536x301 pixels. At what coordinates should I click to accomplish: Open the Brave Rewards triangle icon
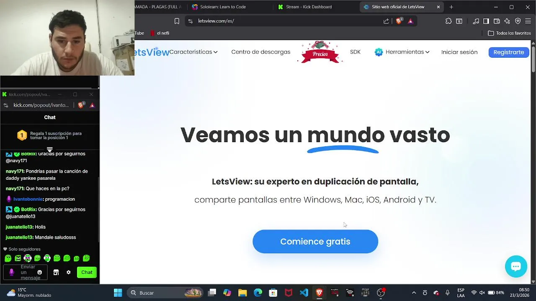(410, 21)
